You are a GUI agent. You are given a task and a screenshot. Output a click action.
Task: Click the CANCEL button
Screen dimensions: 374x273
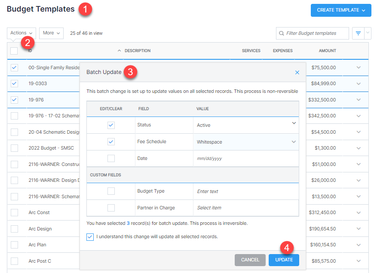pyautogui.click(x=250, y=260)
